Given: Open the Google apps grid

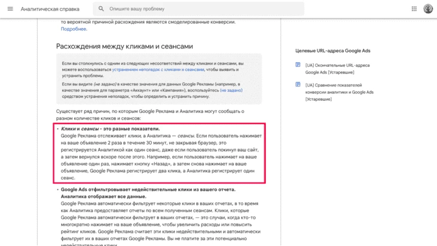Looking at the screenshot, I should [414, 9].
